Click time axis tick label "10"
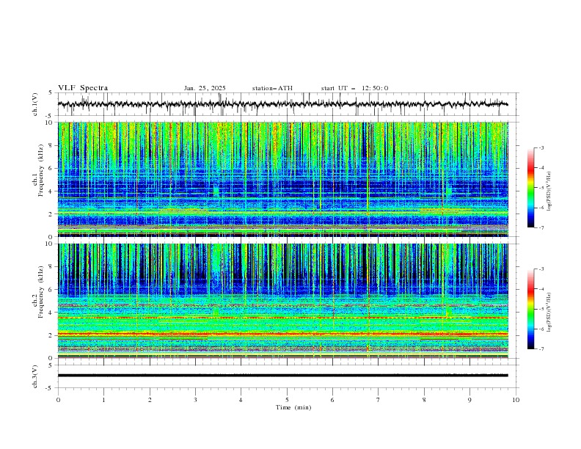 pos(516,400)
